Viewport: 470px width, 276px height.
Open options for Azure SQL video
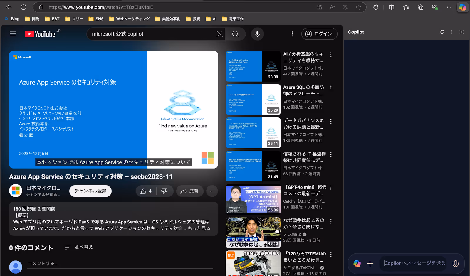pyautogui.click(x=331, y=88)
